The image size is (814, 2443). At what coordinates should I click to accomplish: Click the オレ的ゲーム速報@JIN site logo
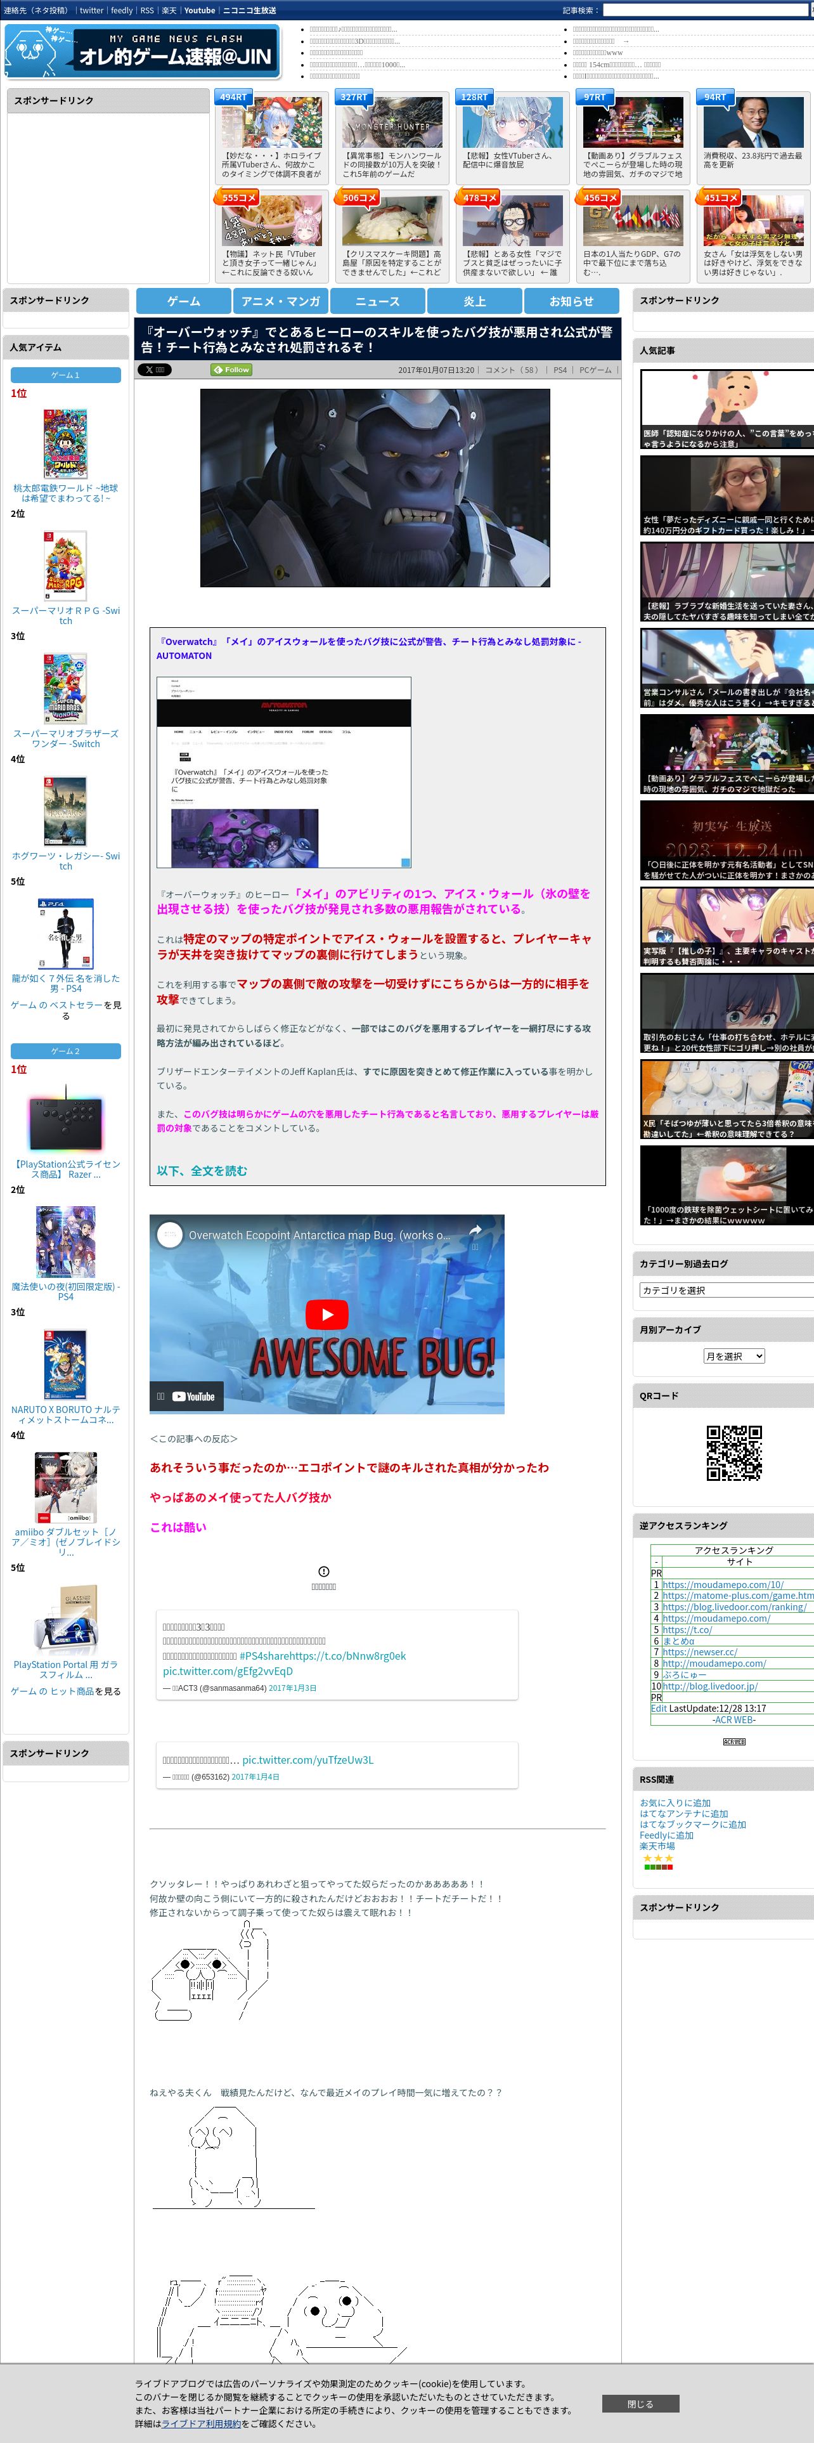pos(142,51)
